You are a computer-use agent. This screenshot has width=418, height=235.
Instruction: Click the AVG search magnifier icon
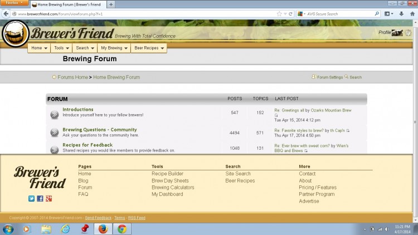(x=377, y=13)
